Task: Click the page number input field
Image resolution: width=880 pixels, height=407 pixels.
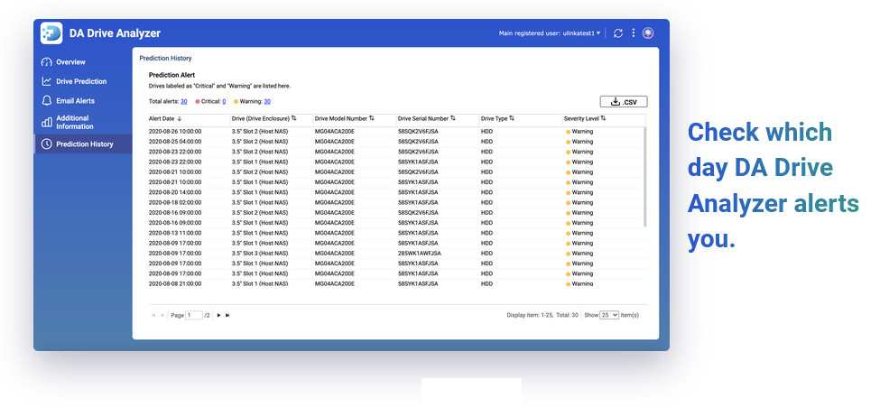Action: pyautogui.click(x=194, y=316)
